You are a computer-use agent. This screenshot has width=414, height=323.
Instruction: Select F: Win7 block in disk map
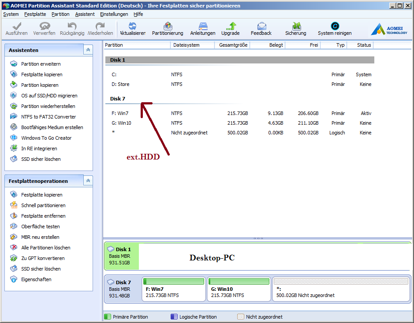pos(174,289)
